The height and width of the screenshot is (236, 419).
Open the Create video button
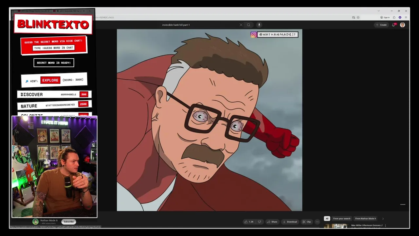click(x=381, y=25)
